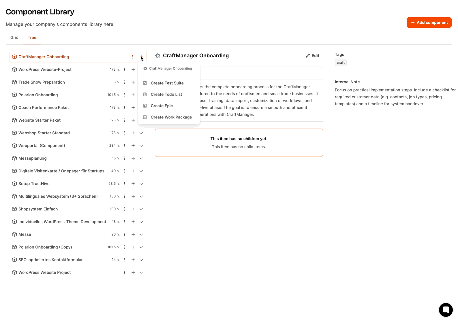458x320 pixels.
Task: Click the plus icon next to Polarion Onboarding
Action: [x=133, y=95]
